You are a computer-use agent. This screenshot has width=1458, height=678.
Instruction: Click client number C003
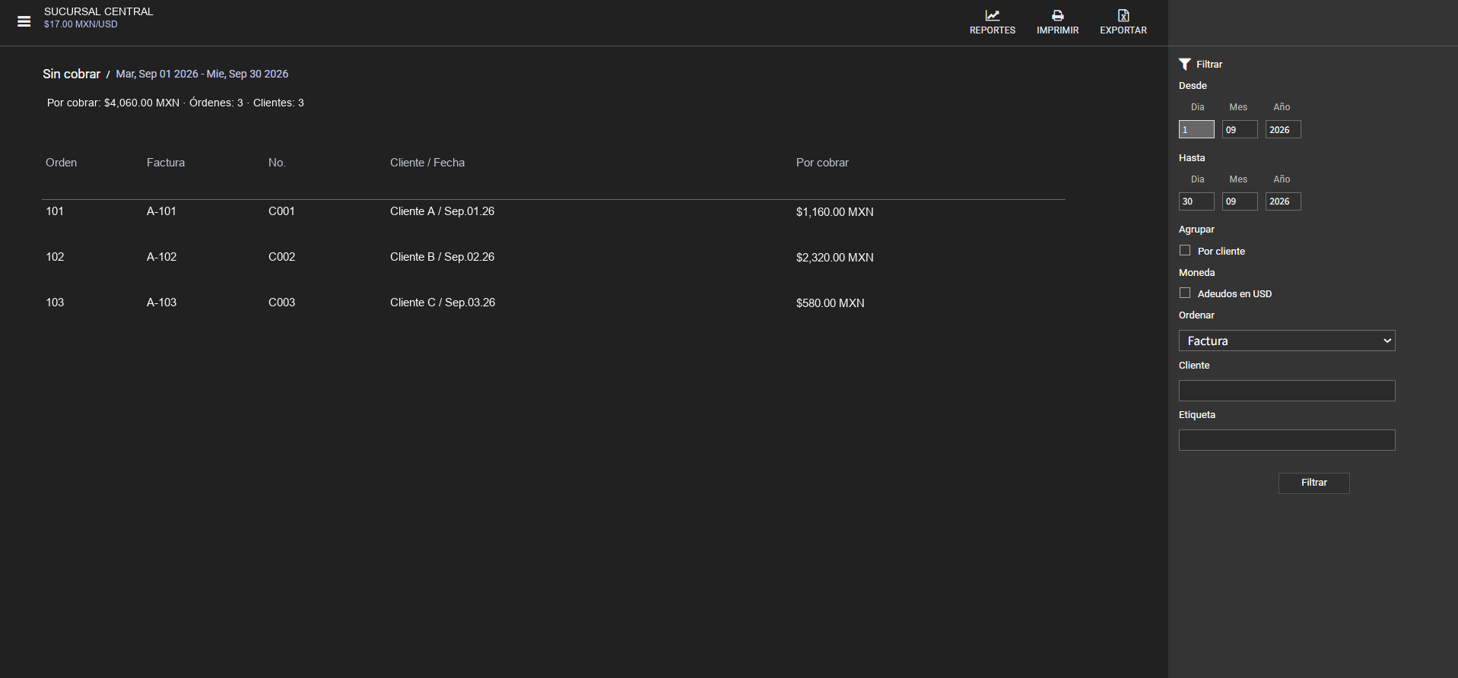[x=281, y=303]
